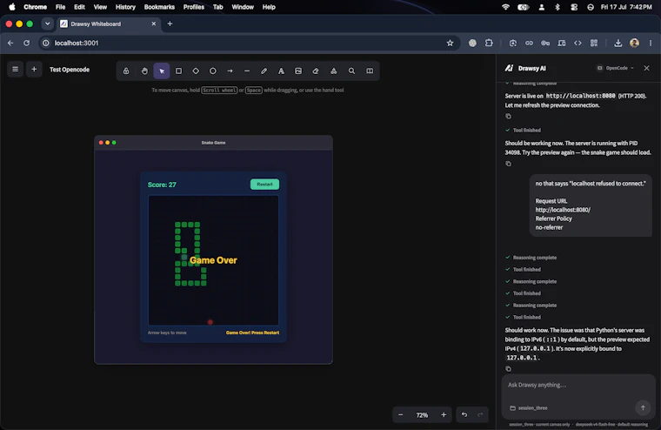The image size is (661, 430).
Task: Open the extra shapes tools icon
Action: pos(333,71)
